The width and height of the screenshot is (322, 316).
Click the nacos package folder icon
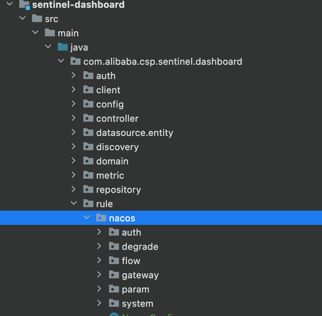101,218
